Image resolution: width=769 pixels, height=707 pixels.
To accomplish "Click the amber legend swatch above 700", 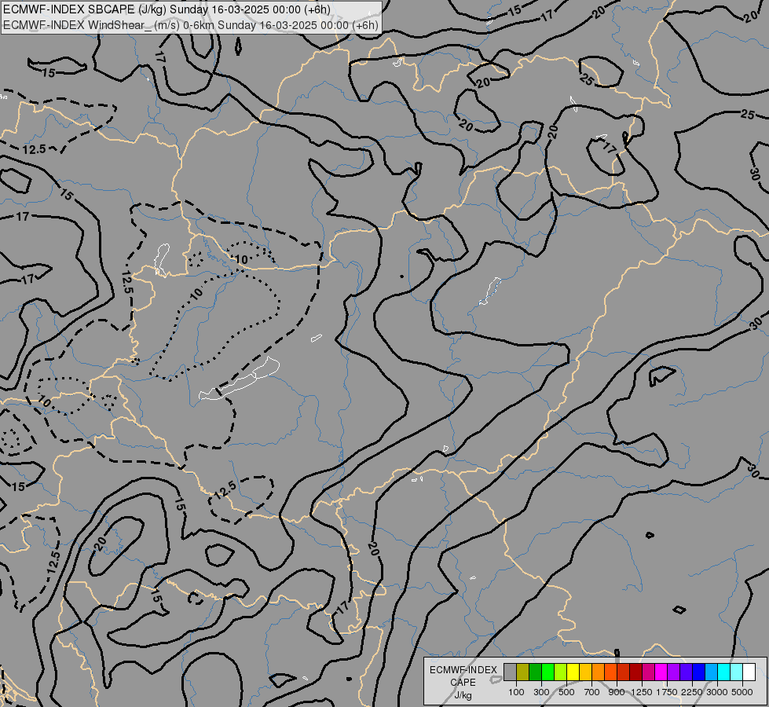I will [585, 672].
